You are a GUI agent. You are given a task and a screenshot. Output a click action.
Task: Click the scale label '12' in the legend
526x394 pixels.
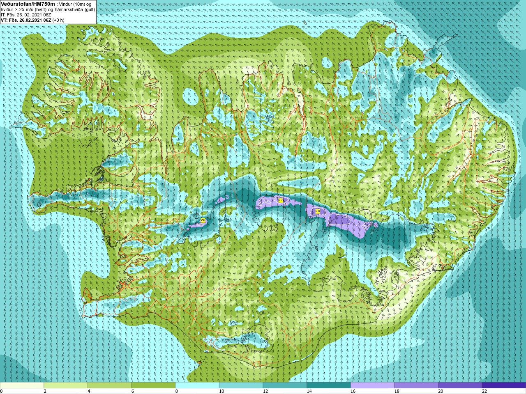(x=265, y=392)
